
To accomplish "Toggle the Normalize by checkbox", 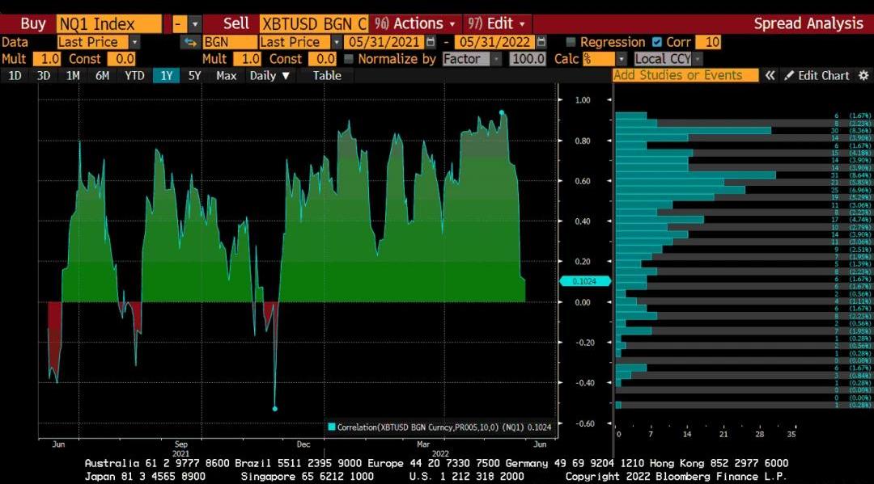I will point(349,59).
